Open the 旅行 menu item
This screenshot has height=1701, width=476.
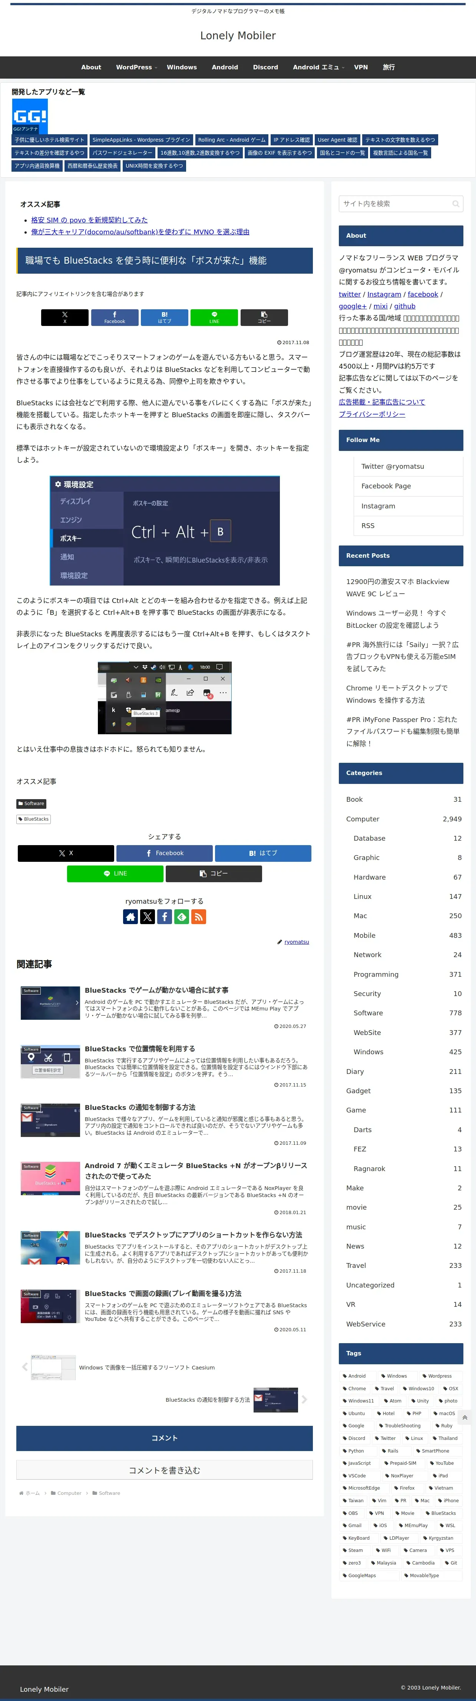[389, 67]
